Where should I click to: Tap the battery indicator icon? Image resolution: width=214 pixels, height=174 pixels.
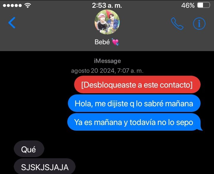pyautogui.click(x=204, y=5)
